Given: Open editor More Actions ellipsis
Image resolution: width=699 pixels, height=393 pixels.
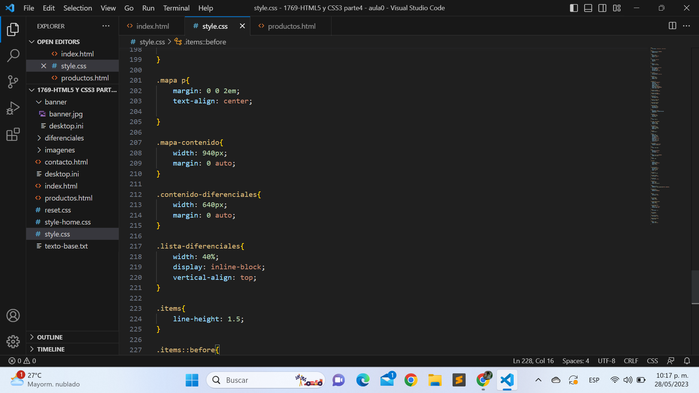Looking at the screenshot, I should click(x=687, y=26).
